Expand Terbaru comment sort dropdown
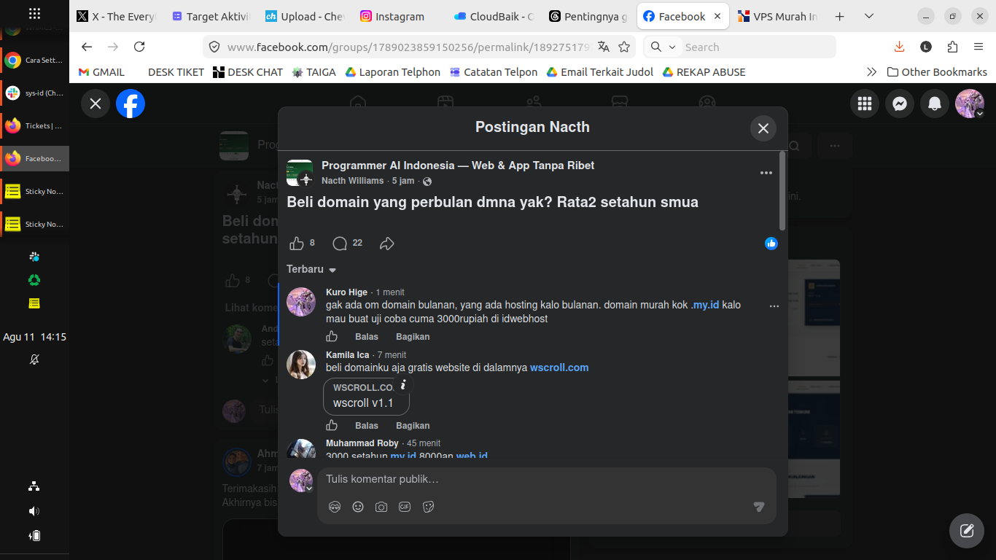This screenshot has height=560, width=996. pos(311,269)
